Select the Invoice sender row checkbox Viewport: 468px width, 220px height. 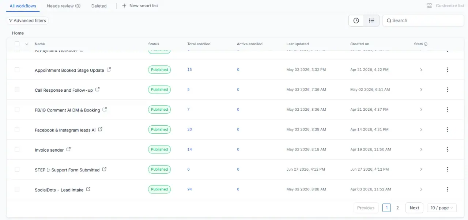[x=17, y=149]
